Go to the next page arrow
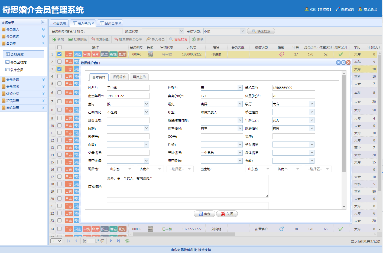This screenshot has width=383, height=253. click(111, 241)
